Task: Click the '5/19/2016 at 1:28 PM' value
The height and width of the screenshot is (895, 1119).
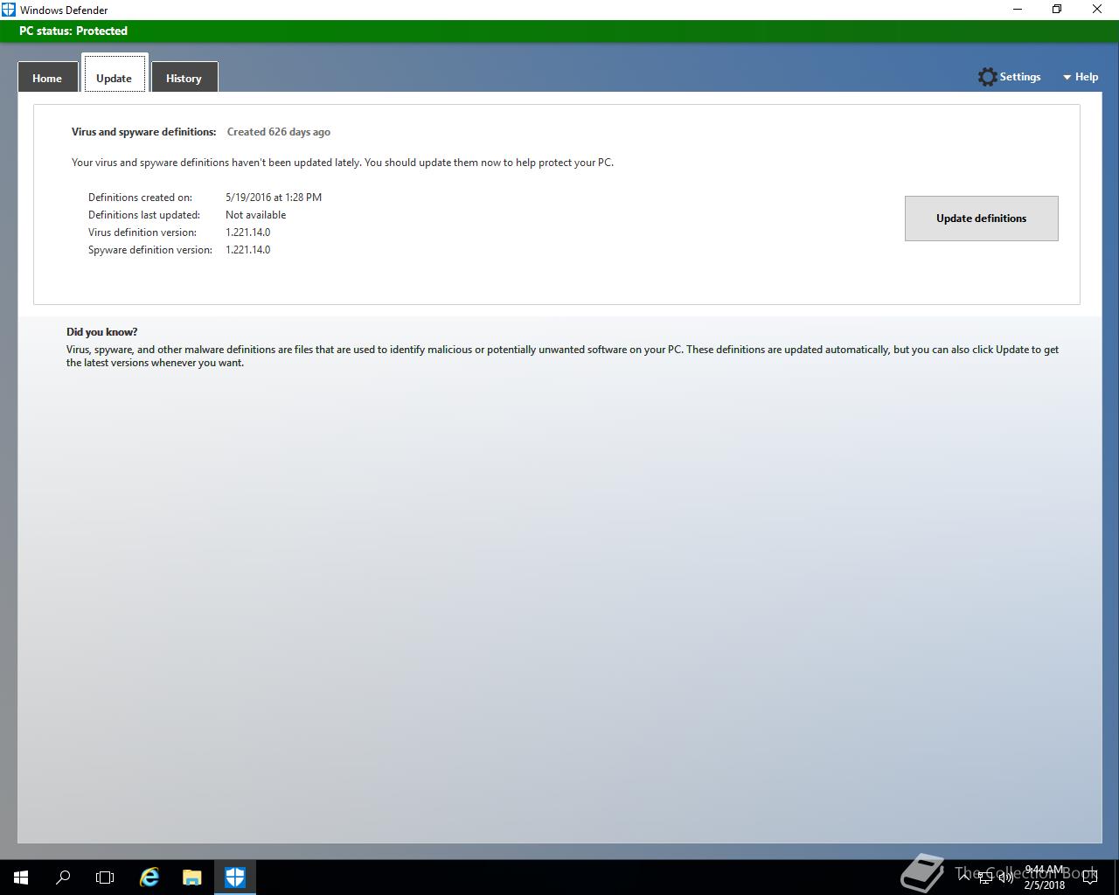Action: [x=274, y=198]
